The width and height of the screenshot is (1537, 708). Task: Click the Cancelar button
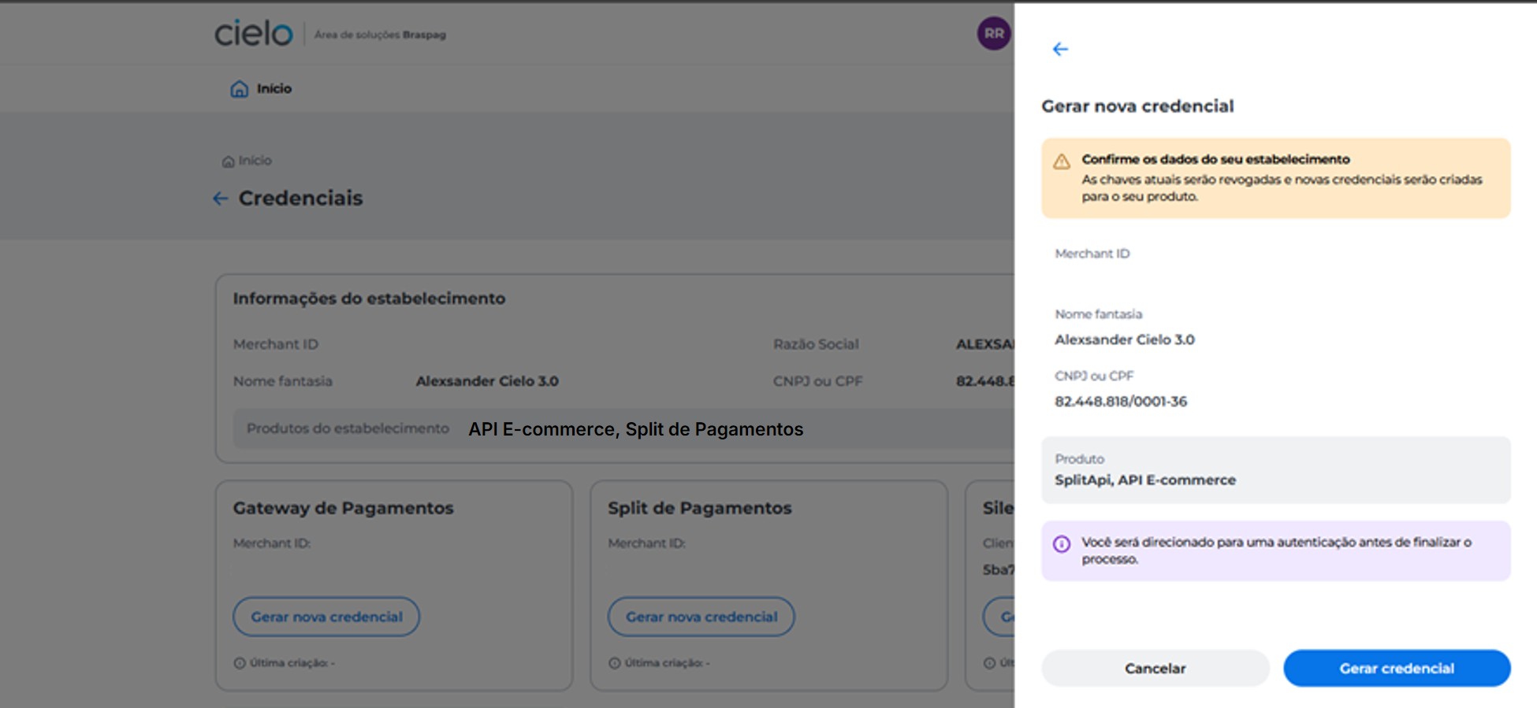point(1155,668)
